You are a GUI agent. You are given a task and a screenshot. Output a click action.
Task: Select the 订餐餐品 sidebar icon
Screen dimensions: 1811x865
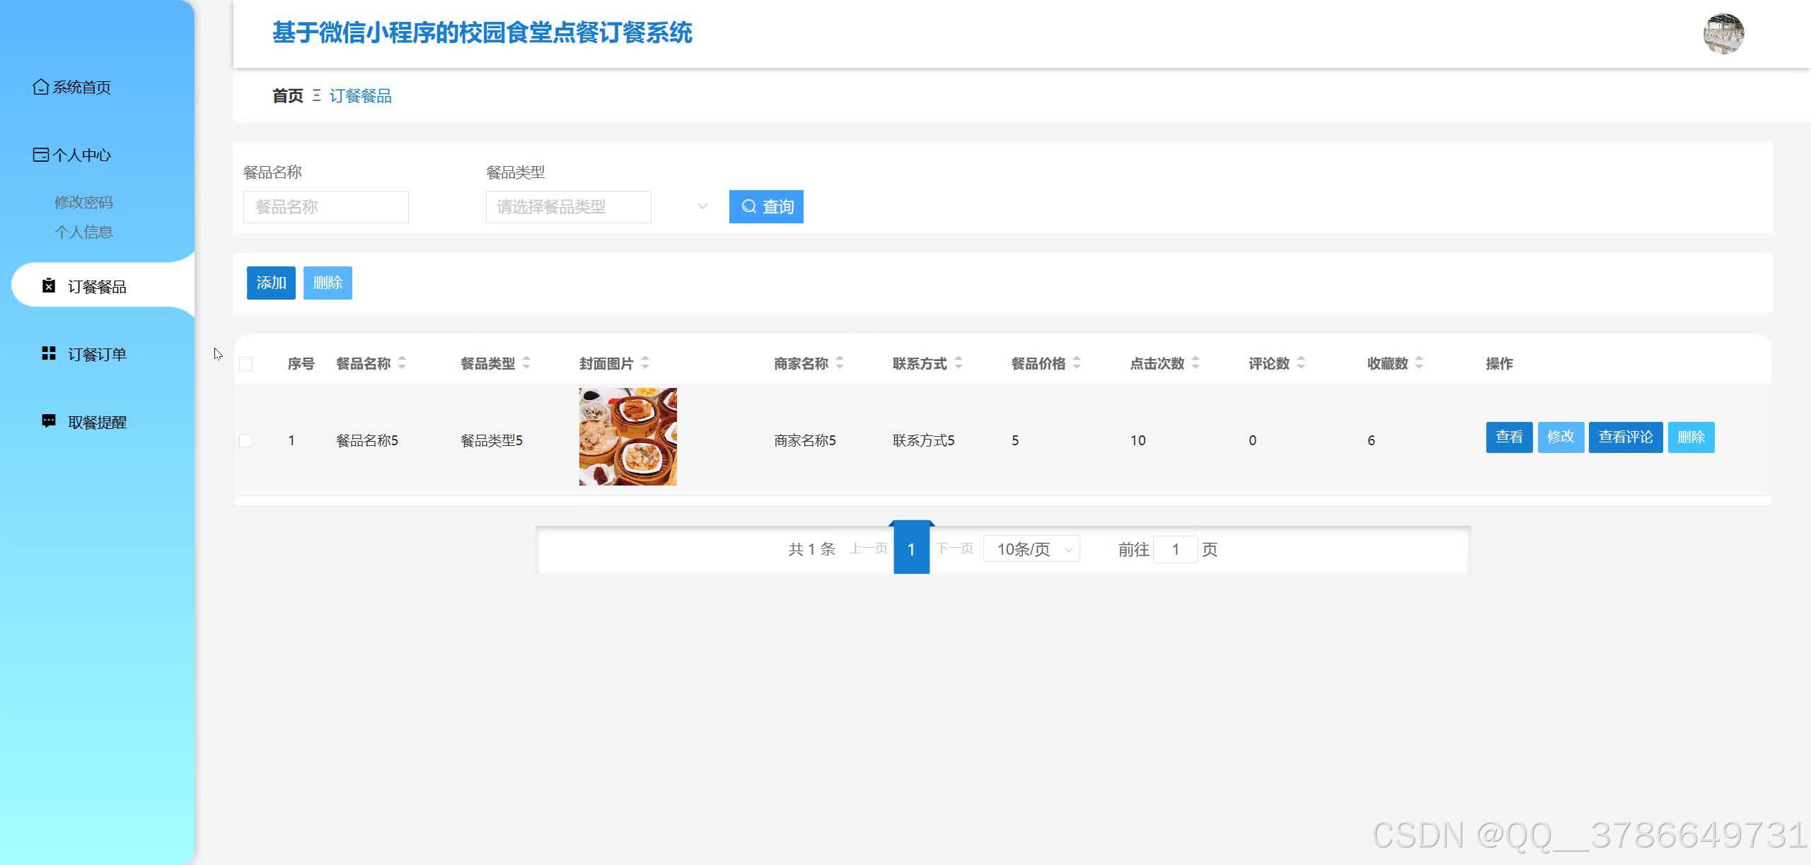tap(47, 285)
